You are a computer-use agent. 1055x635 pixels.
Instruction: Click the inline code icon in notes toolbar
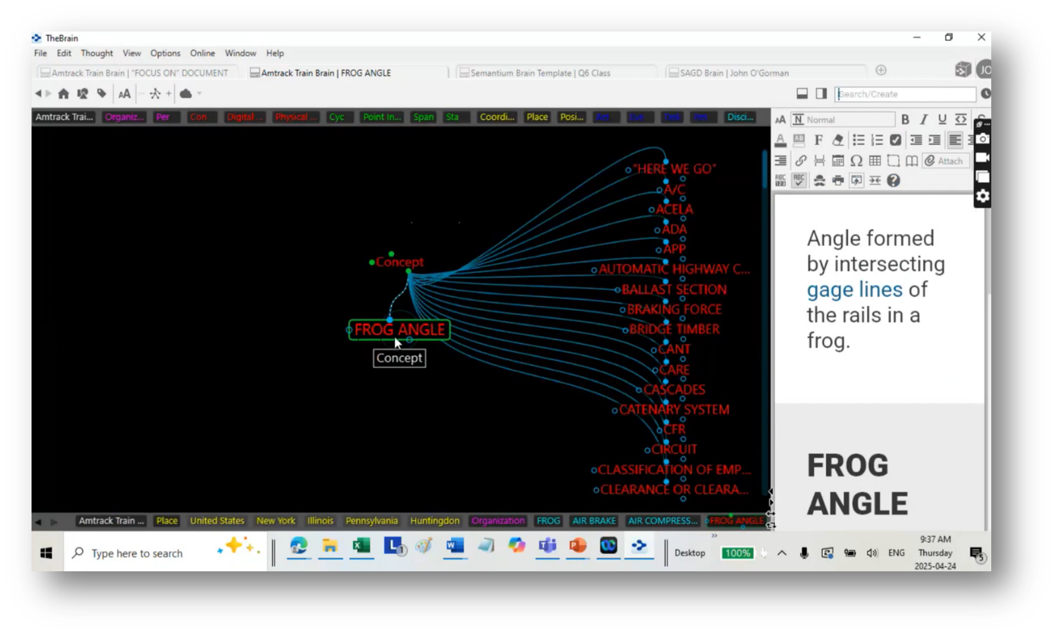961,119
